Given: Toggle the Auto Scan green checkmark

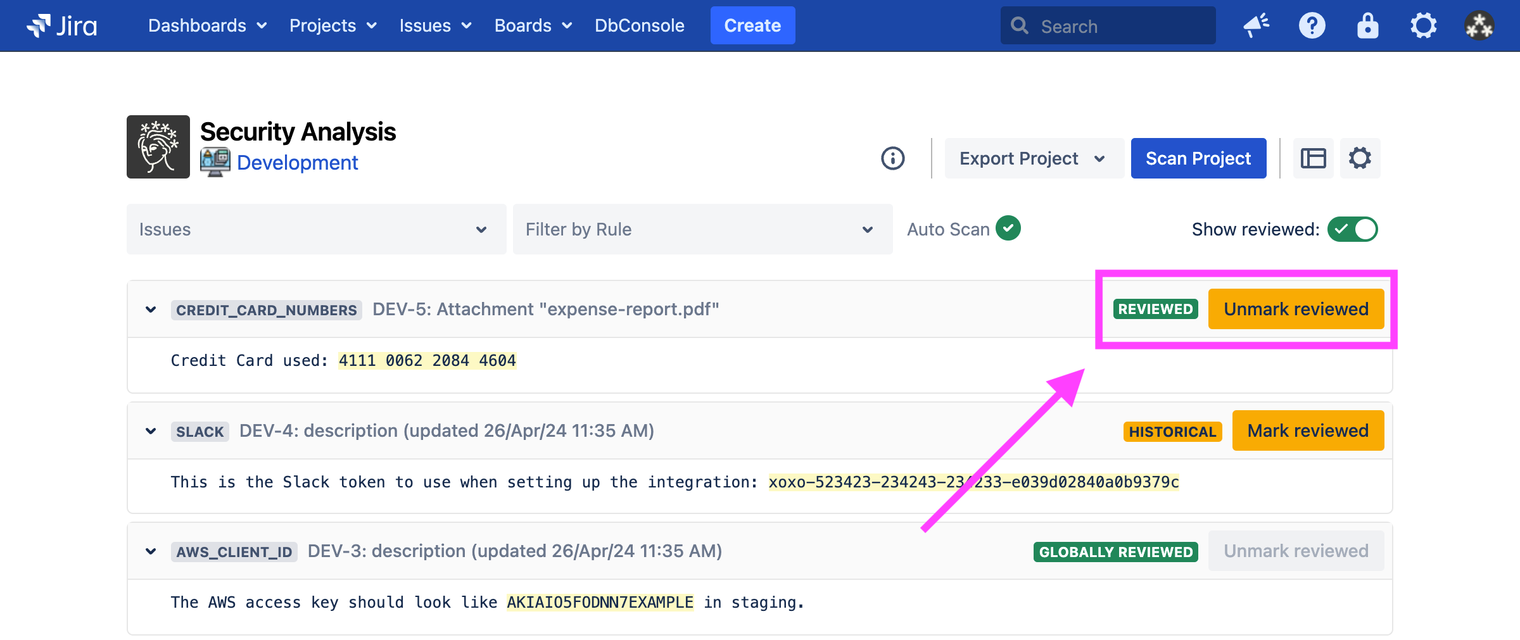Looking at the screenshot, I should coord(1008,229).
